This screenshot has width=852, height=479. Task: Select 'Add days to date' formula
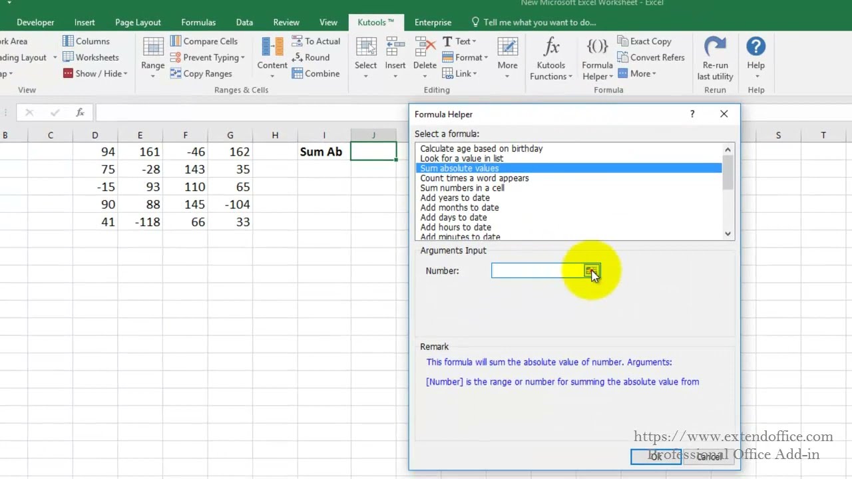point(453,218)
